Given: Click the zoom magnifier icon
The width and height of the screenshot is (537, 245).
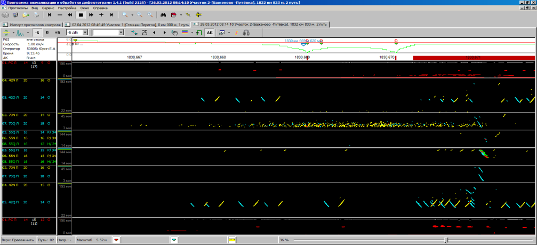Looking at the screenshot, I should 124,15.
